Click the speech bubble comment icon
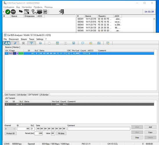The width and height of the screenshot is (159, 145). coord(83,43)
